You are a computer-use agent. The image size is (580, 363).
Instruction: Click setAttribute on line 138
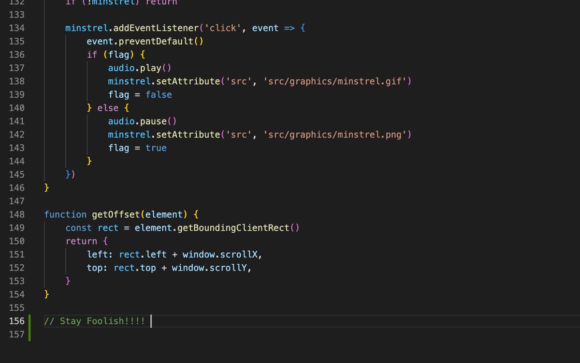pos(188,81)
